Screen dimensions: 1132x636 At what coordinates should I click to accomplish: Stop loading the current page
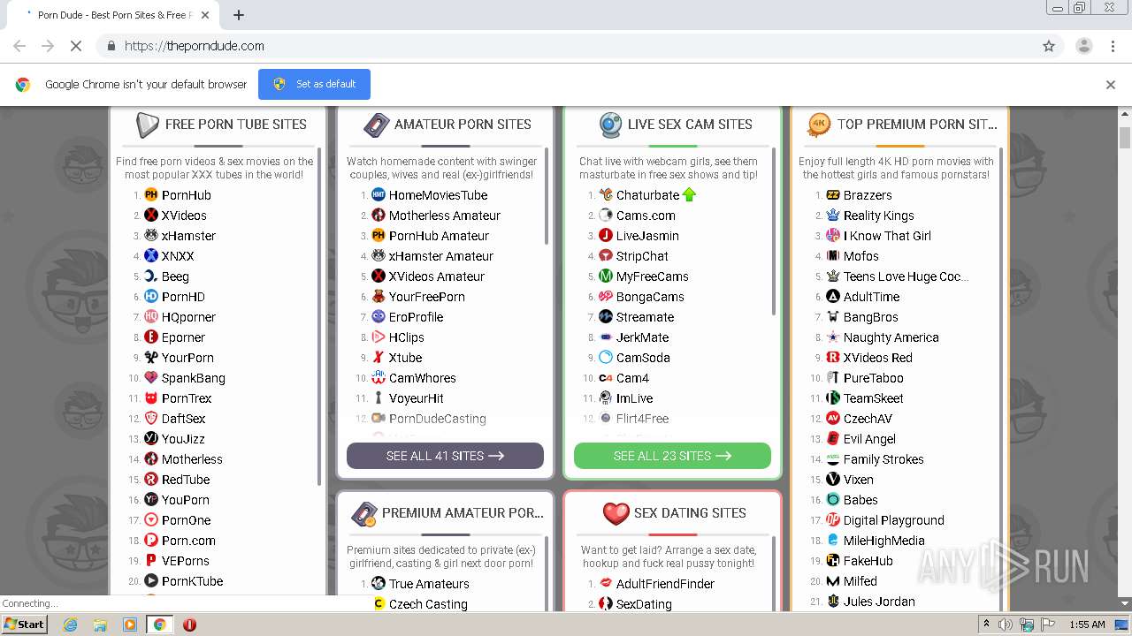76,46
